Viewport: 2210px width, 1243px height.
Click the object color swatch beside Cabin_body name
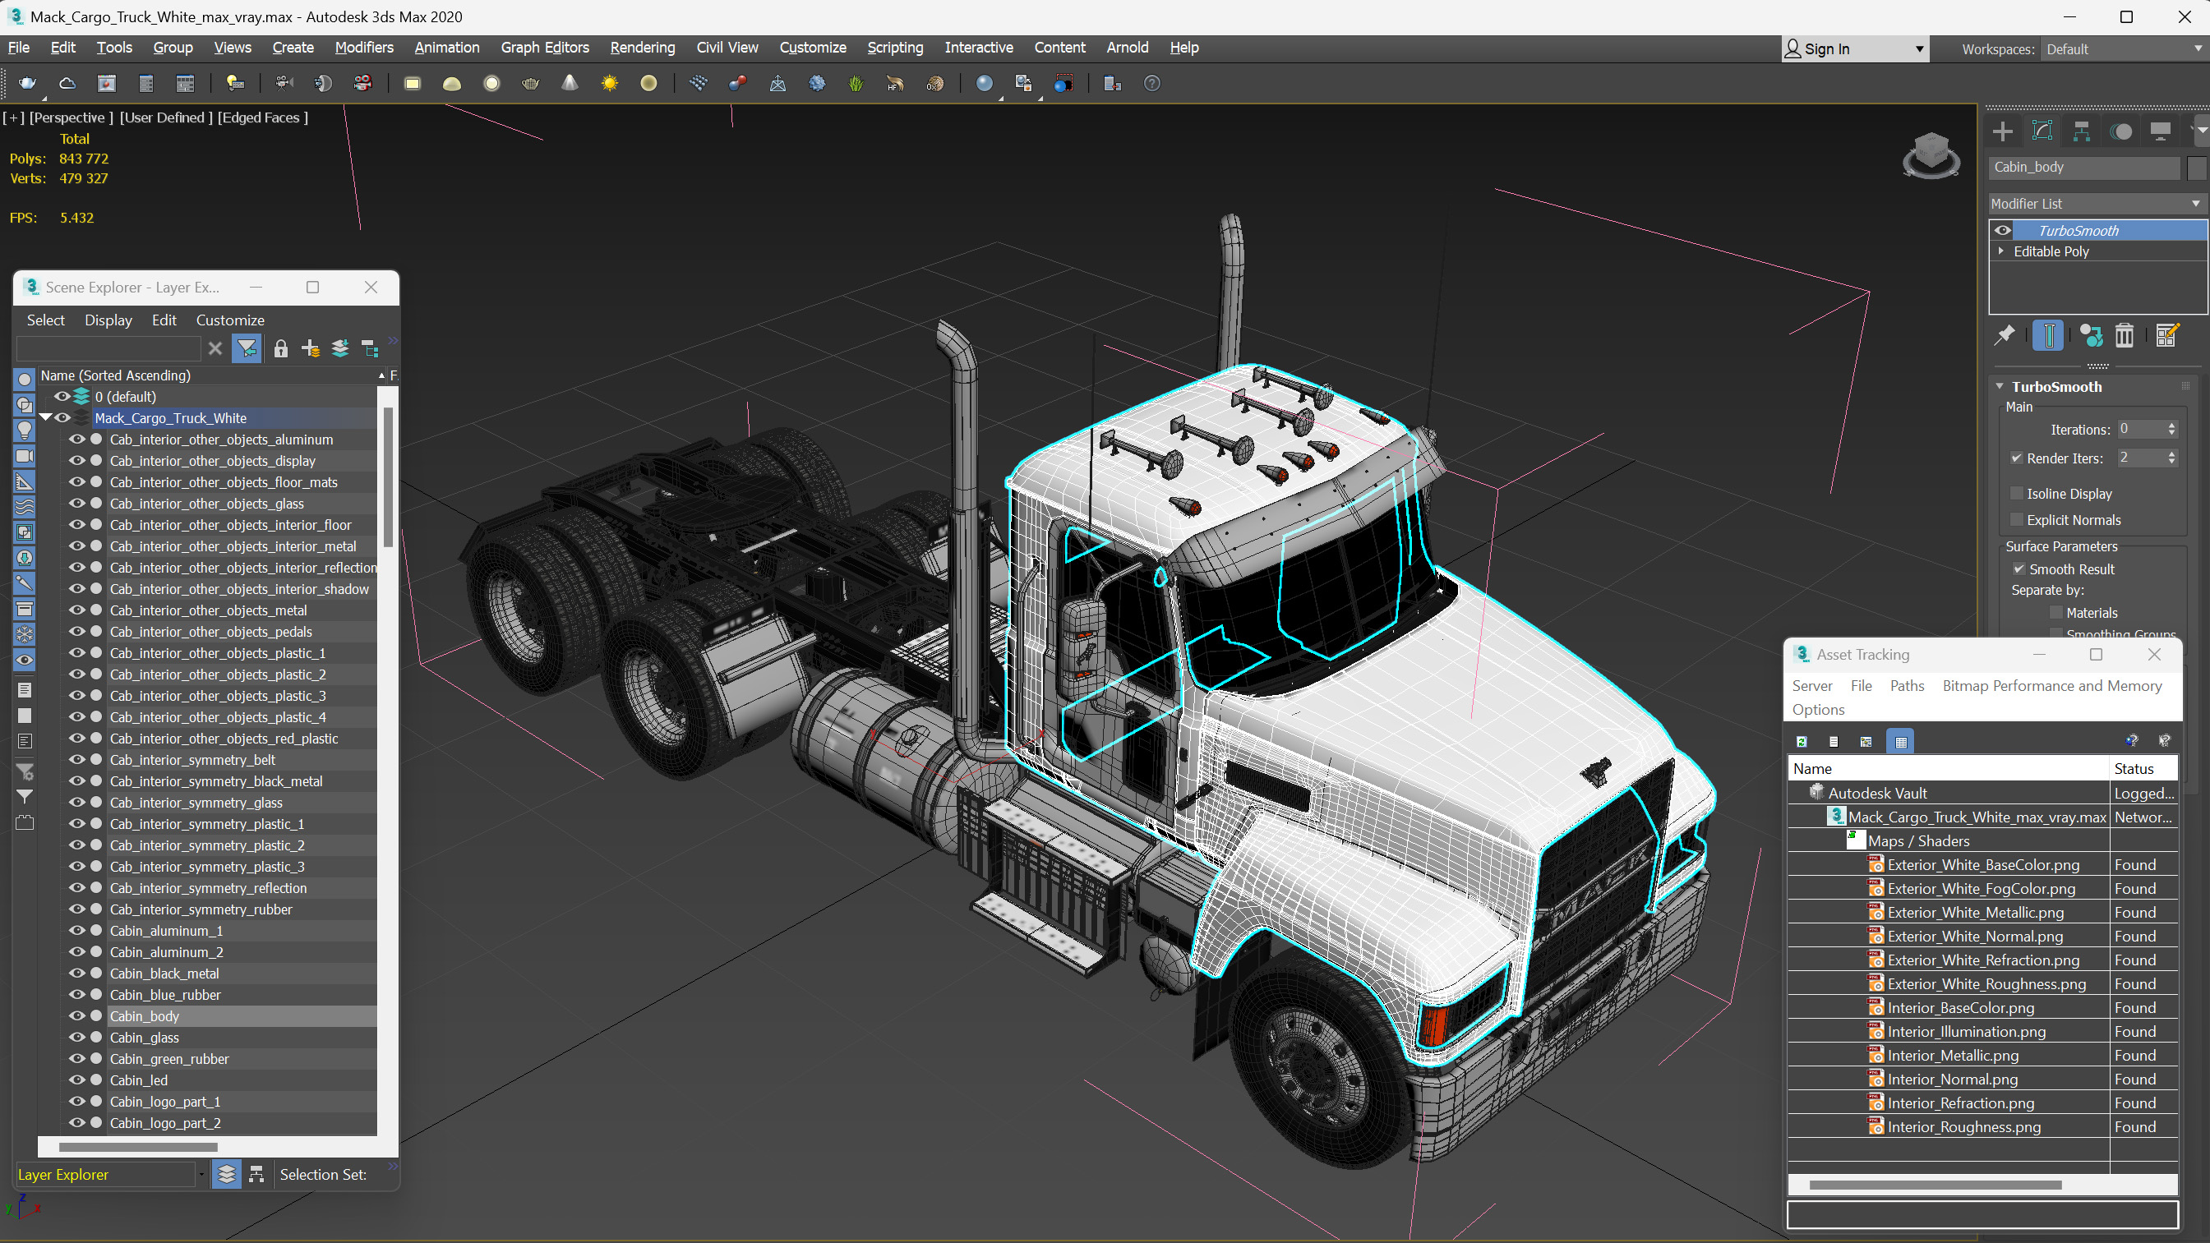pos(2195,168)
